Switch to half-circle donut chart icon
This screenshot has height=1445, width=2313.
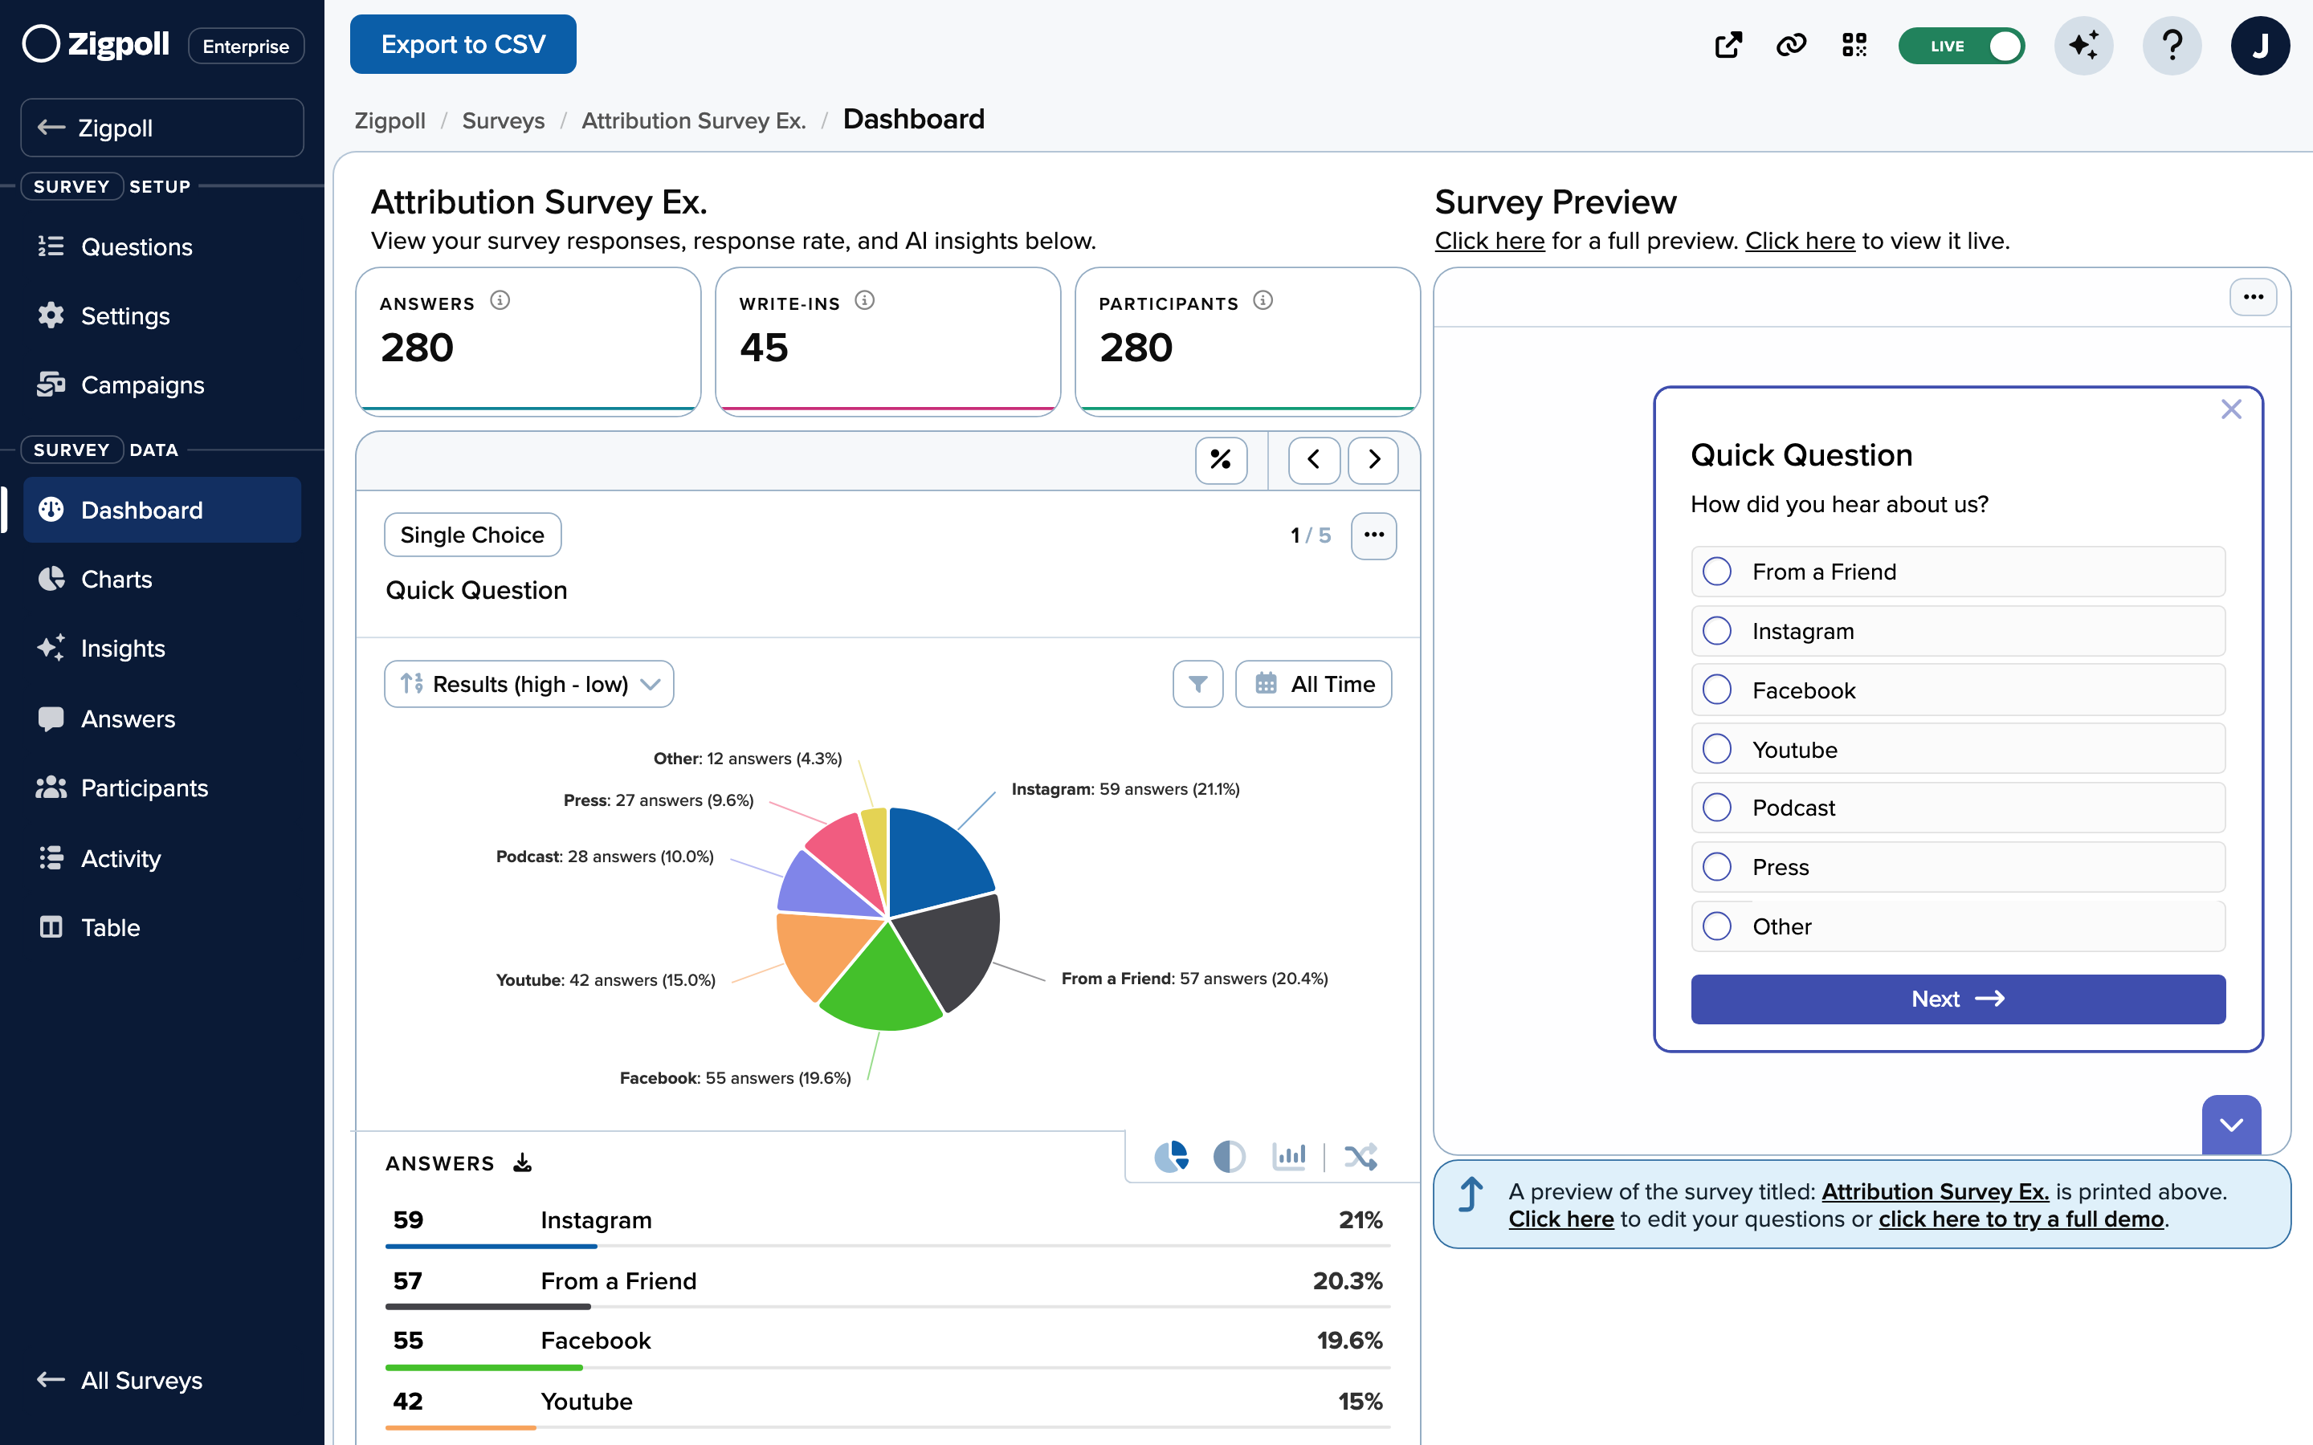[x=1229, y=1156]
